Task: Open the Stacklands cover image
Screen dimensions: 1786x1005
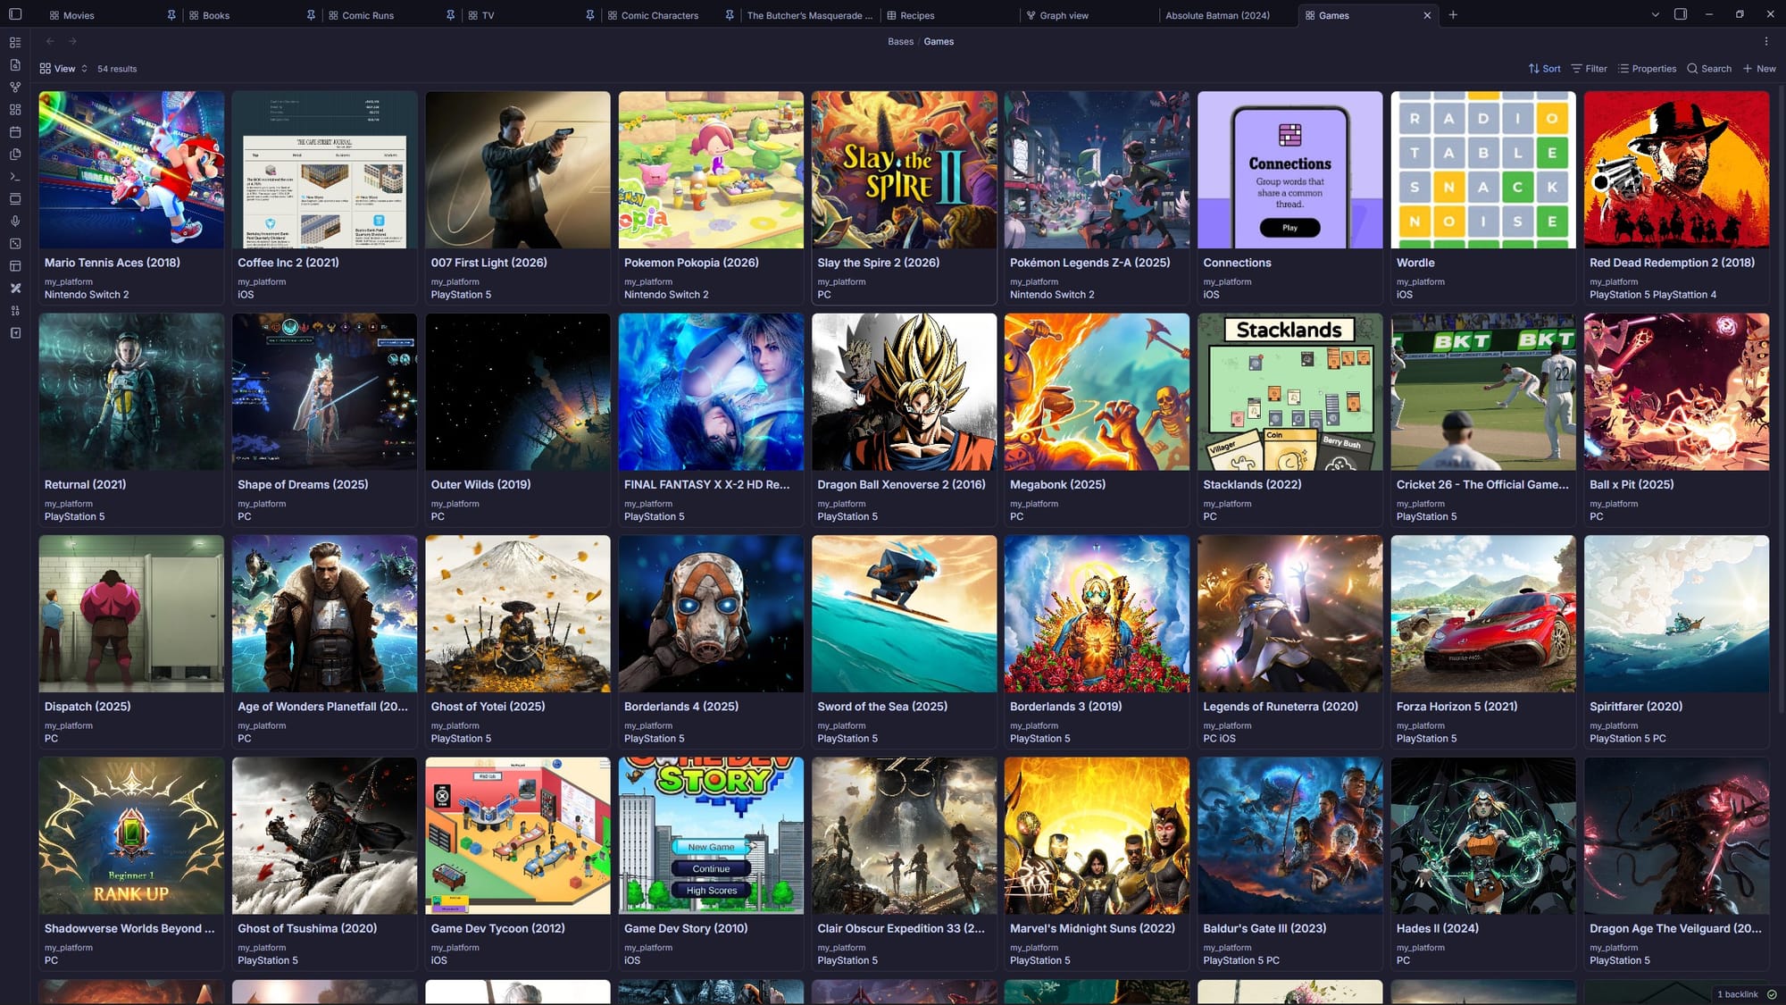Action: pyautogui.click(x=1289, y=391)
